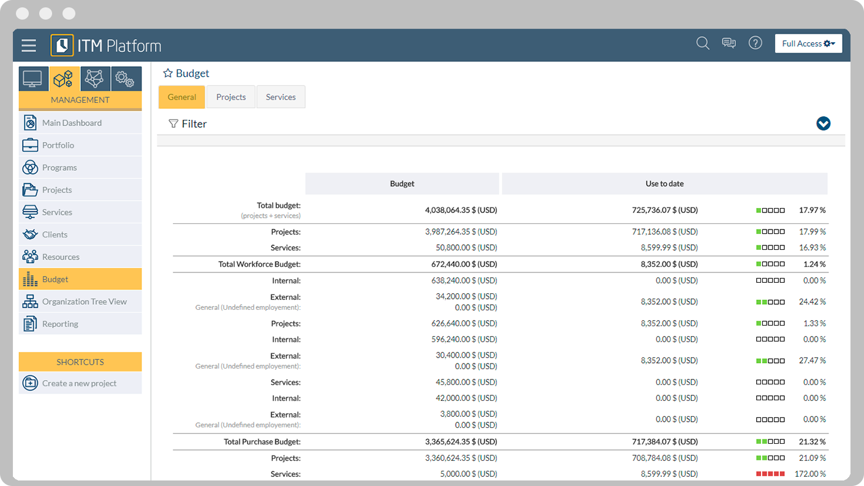864x486 pixels.
Task: Open Main Dashboard in sidebar
Action: click(x=80, y=122)
